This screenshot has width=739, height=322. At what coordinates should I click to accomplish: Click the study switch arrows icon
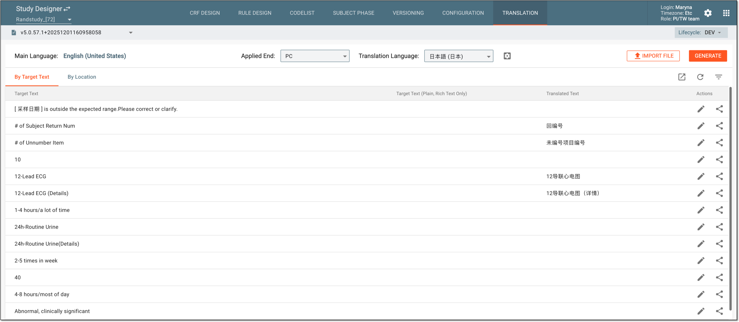[67, 9]
